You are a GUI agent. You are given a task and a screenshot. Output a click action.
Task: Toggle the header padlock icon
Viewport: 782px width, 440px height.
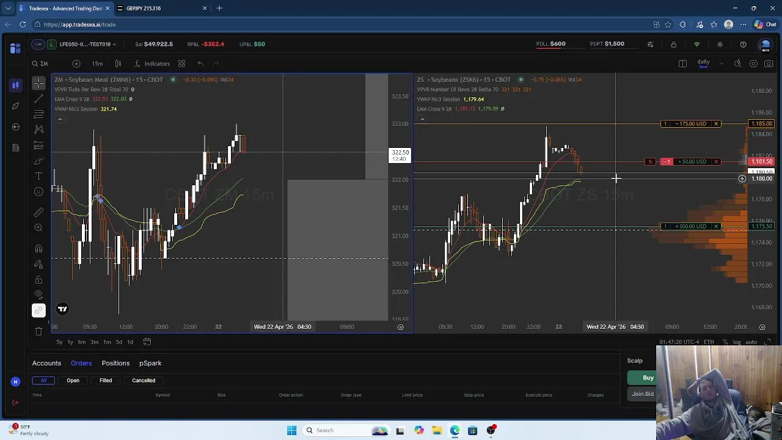tap(673, 44)
